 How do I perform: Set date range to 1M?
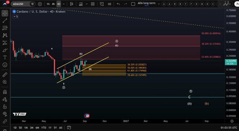[x=26, y=127]
